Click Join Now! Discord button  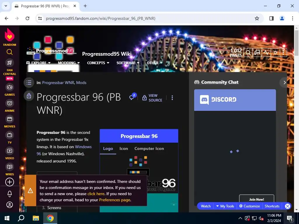coord(257,199)
